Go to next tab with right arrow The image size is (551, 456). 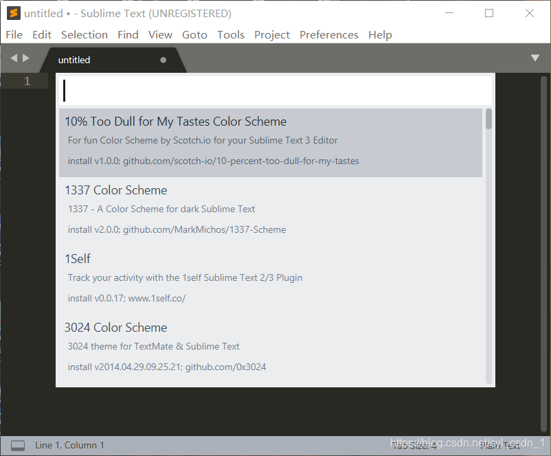click(x=26, y=58)
